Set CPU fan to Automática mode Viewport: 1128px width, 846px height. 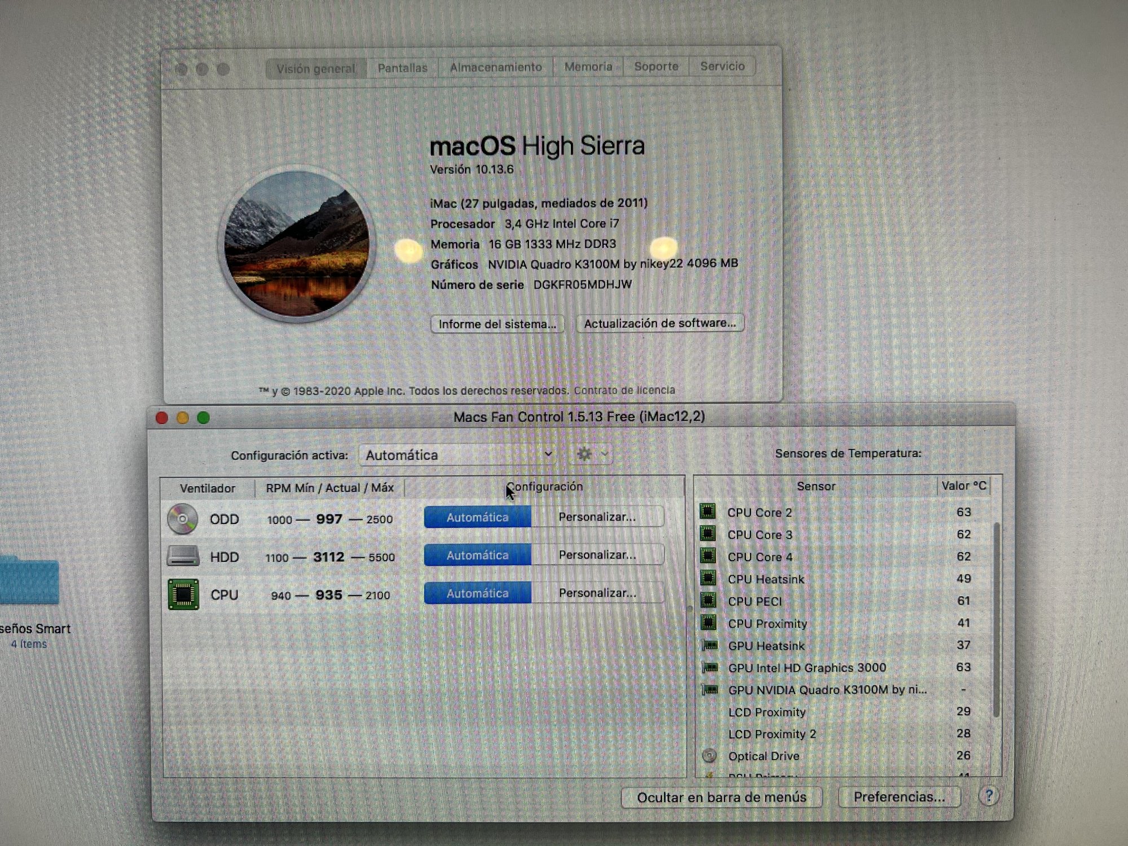(x=477, y=593)
